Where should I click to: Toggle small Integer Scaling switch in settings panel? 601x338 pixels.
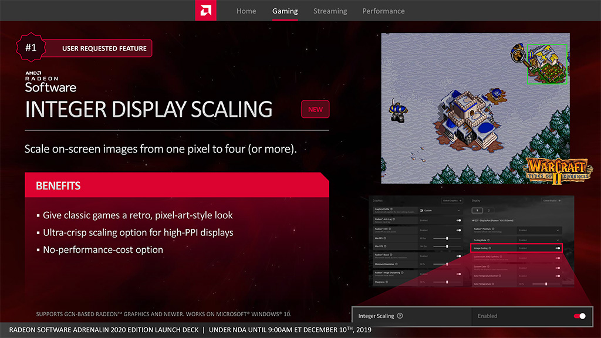point(558,248)
